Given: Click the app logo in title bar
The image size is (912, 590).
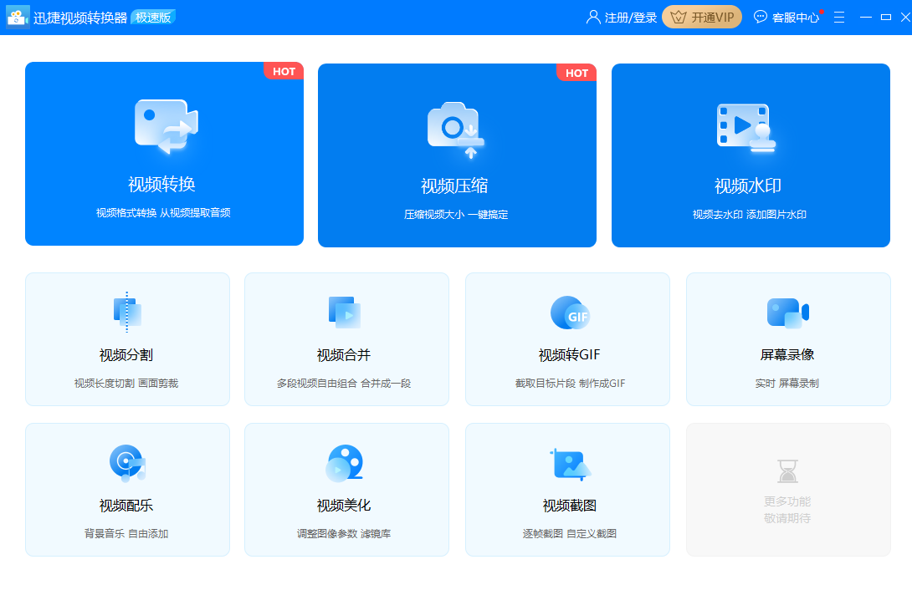Looking at the screenshot, I should tap(18, 17).
